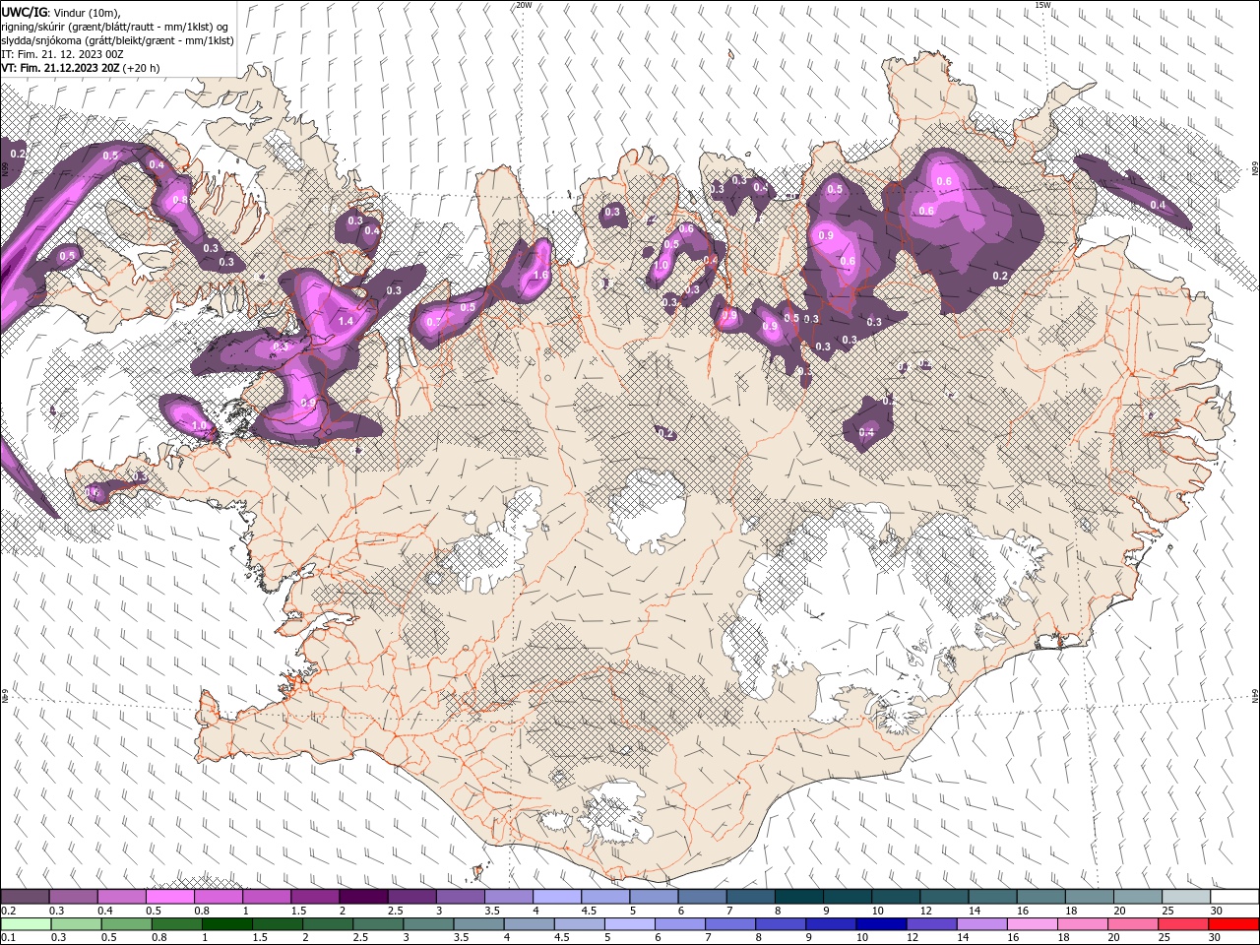Screen dimensions: 1260x945
Task: Pick the top-row legend swatch between 8 and 9
Action: pyautogui.click(x=799, y=897)
